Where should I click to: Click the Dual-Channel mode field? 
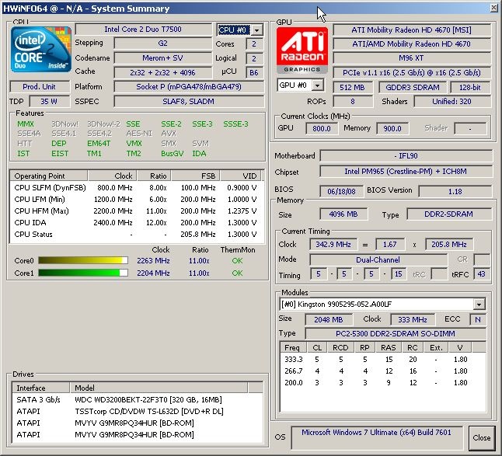pos(378,259)
